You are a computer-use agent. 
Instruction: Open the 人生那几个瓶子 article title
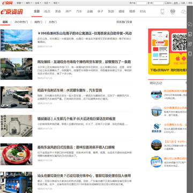point(77,118)
